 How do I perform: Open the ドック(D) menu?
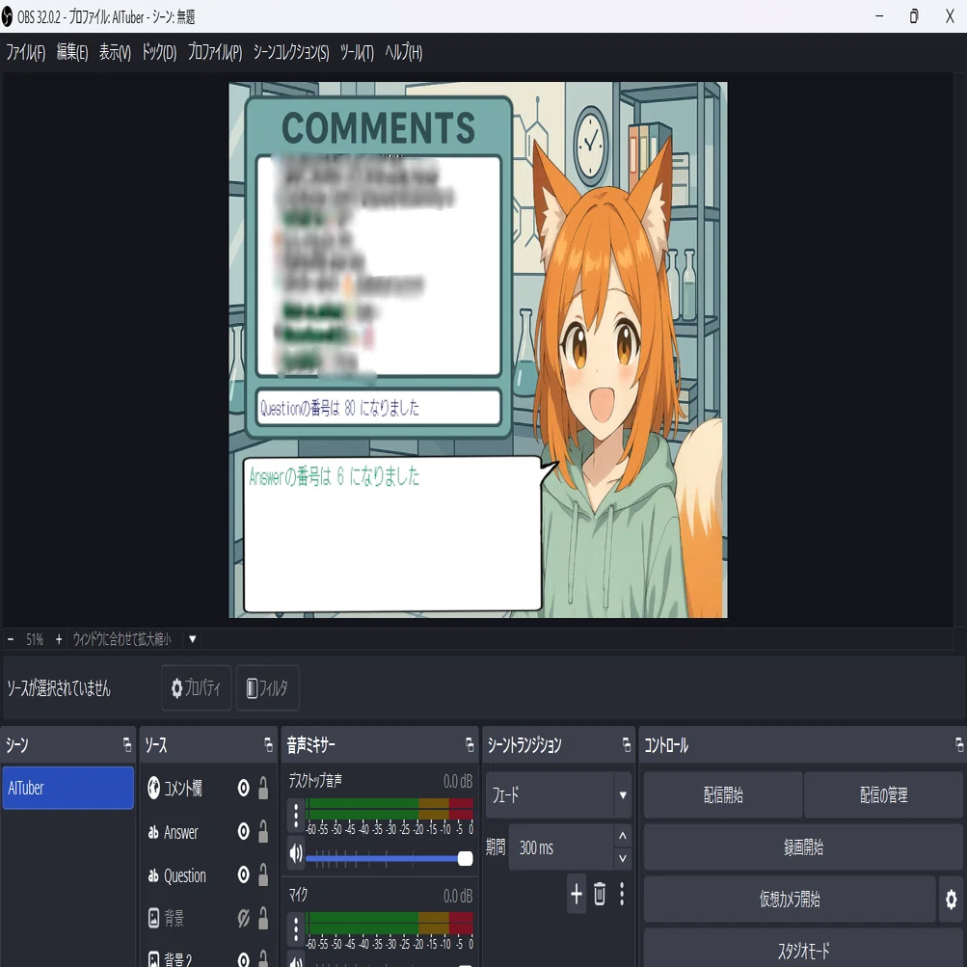159,52
